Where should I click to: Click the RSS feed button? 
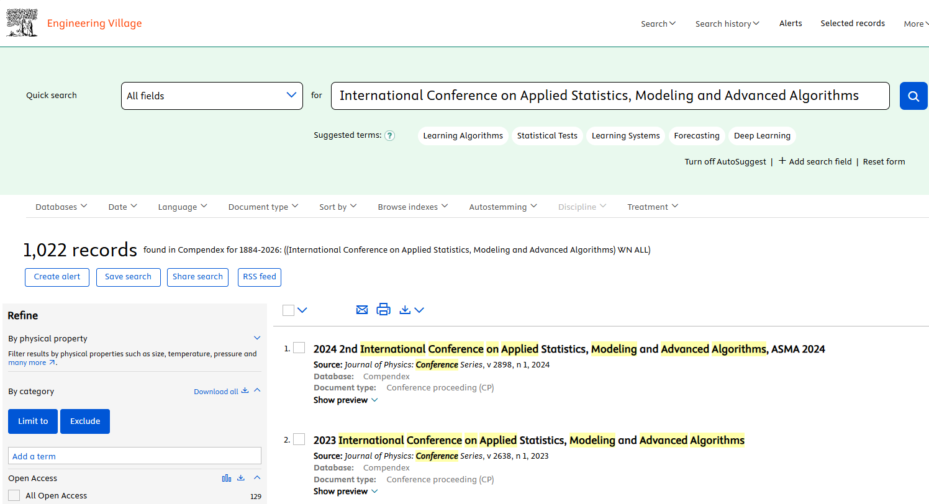tap(260, 277)
